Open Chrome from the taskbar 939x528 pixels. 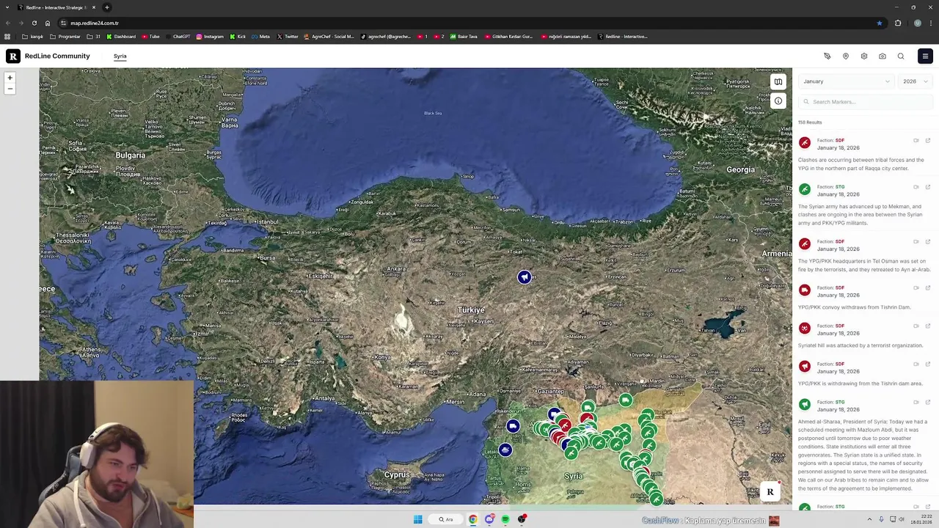point(473,519)
